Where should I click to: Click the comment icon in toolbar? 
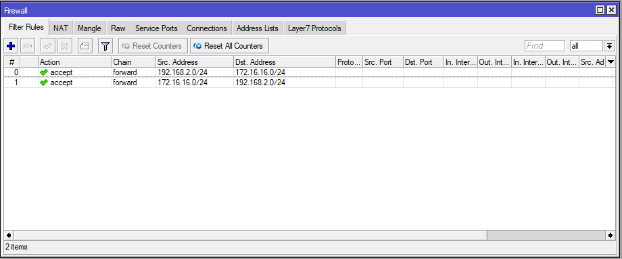point(85,46)
